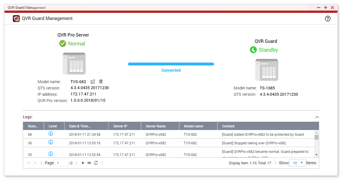Refresh the logs list
Viewport: 342px width, 180px height.
(96, 163)
